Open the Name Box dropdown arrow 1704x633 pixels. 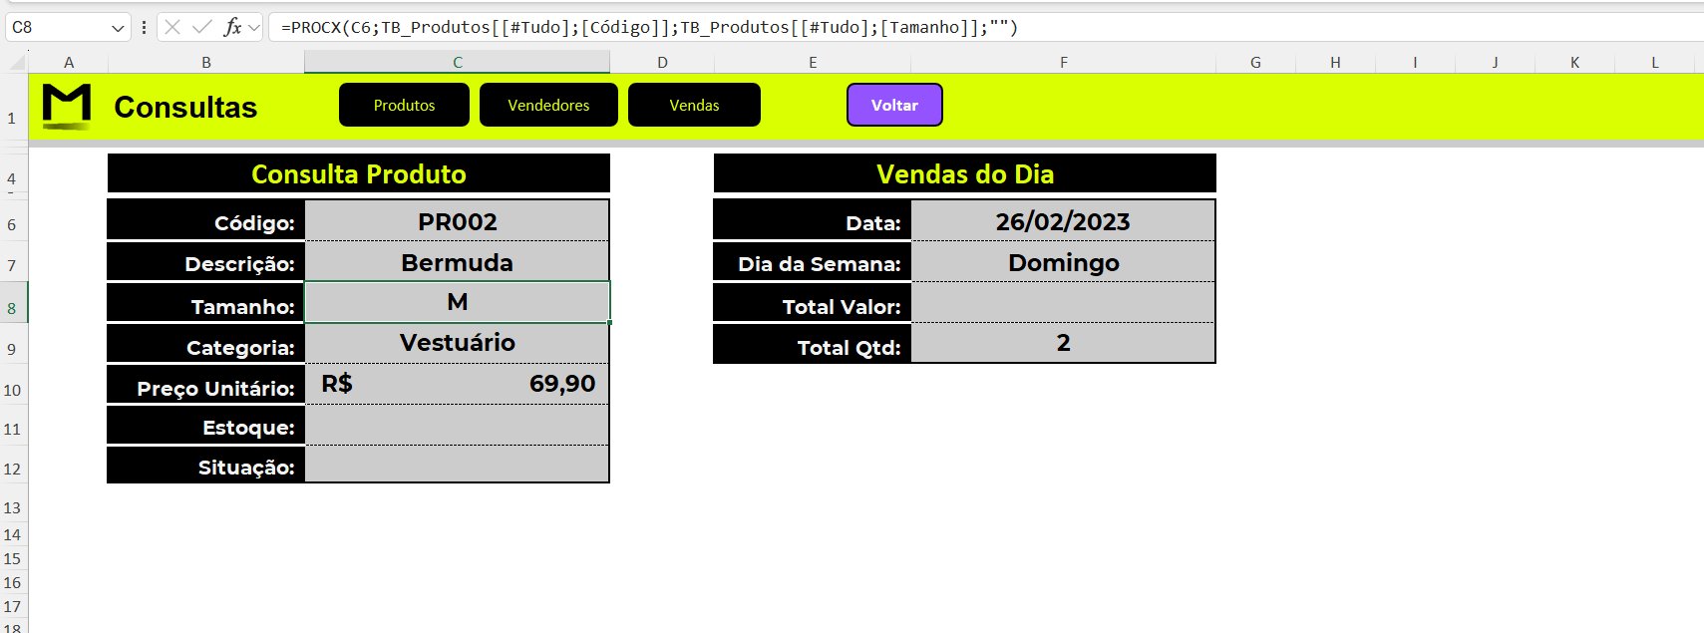[x=118, y=28]
